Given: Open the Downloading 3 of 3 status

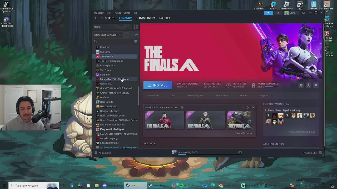Looking at the screenshot, I should pyautogui.click(x=188, y=152).
